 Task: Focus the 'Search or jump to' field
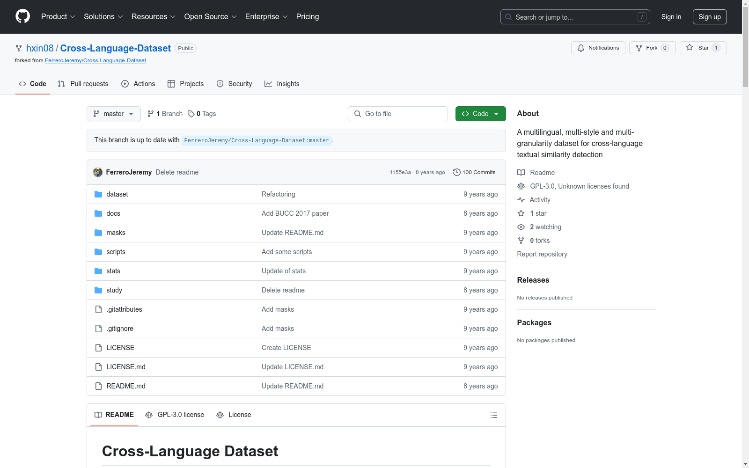(575, 17)
